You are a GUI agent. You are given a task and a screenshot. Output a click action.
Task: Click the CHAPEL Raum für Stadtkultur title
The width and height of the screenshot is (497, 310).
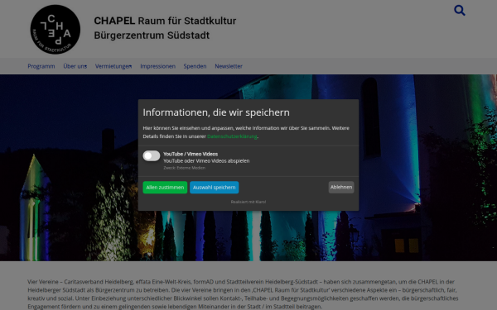[165, 21]
